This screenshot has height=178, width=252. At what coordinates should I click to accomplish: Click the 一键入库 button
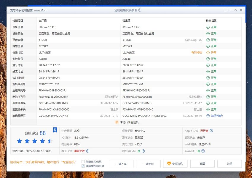tap(121, 164)
